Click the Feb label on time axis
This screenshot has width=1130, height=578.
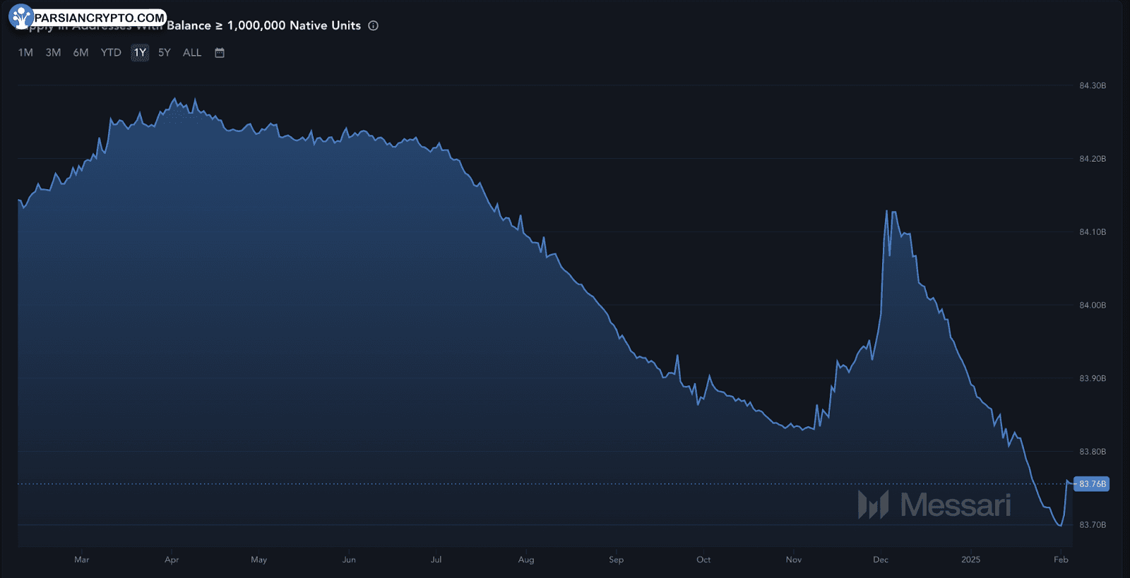tap(1061, 560)
